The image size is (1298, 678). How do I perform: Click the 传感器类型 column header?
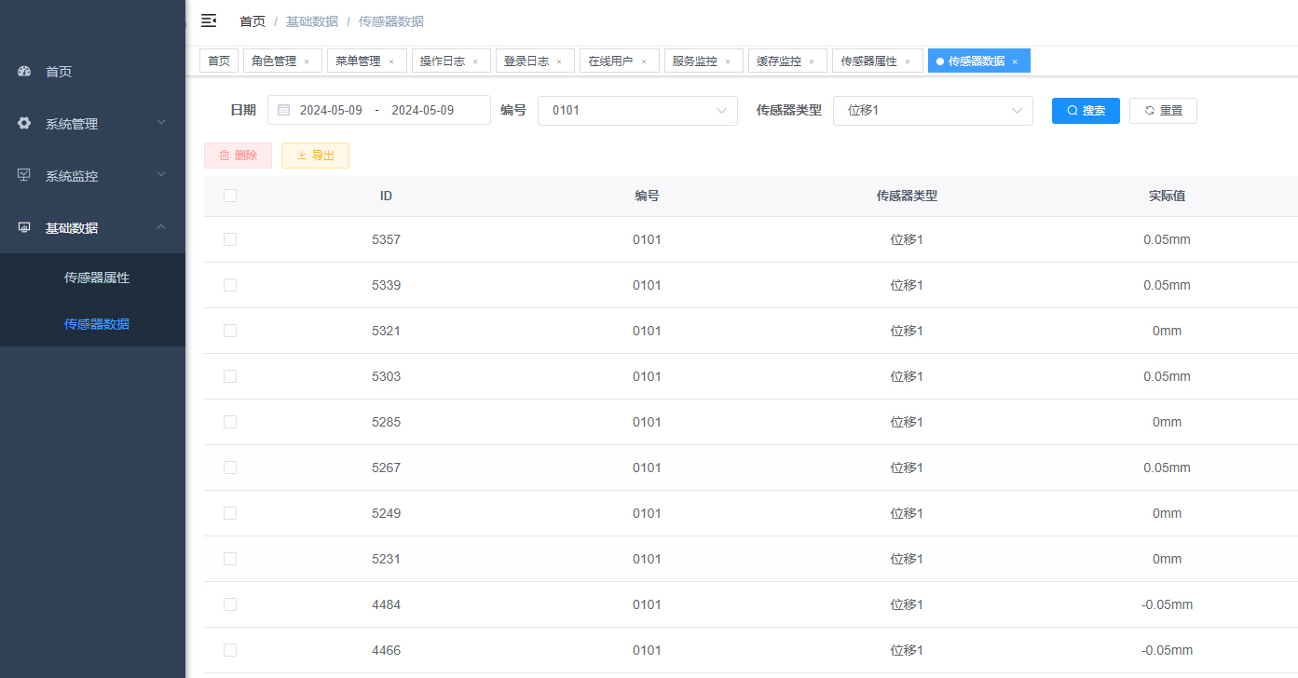(907, 196)
